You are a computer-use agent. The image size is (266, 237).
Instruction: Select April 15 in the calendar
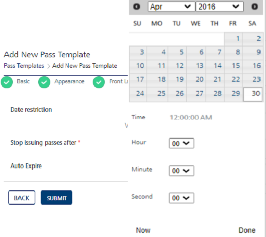click(233, 67)
